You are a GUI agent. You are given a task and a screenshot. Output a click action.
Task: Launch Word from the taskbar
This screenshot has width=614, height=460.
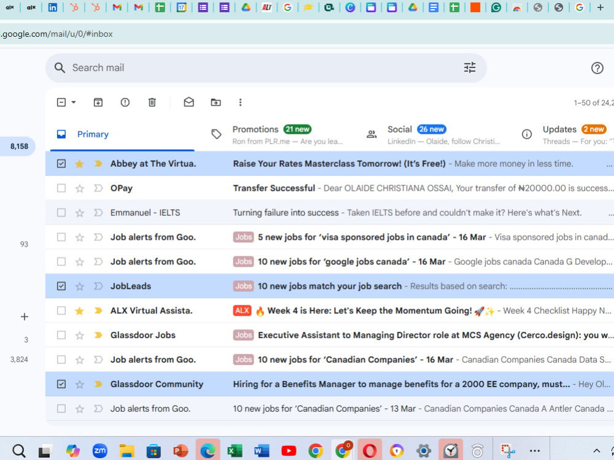[x=262, y=451]
